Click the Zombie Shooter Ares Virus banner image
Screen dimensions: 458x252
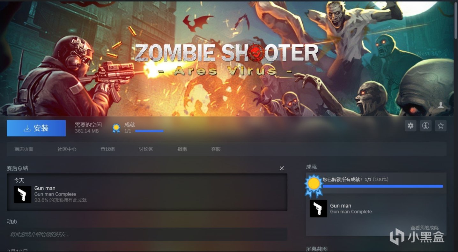coord(227,58)
